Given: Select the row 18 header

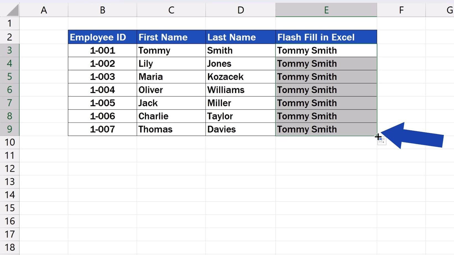Looking at the screenshot, I should tap(10, 247).
